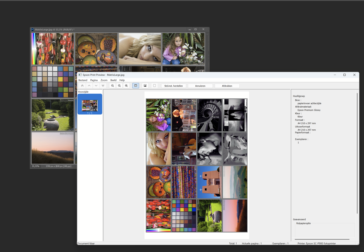Open the Pagina menu
364x252 pixels.
tap(94, 80)
